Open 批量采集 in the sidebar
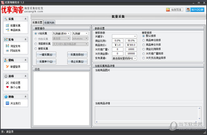 (x=13, y=25)
